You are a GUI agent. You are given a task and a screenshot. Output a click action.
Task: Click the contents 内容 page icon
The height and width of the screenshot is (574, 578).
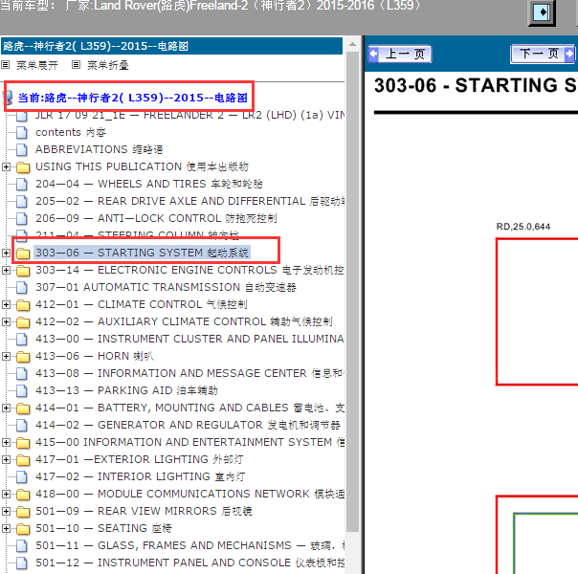pos(22,132)
